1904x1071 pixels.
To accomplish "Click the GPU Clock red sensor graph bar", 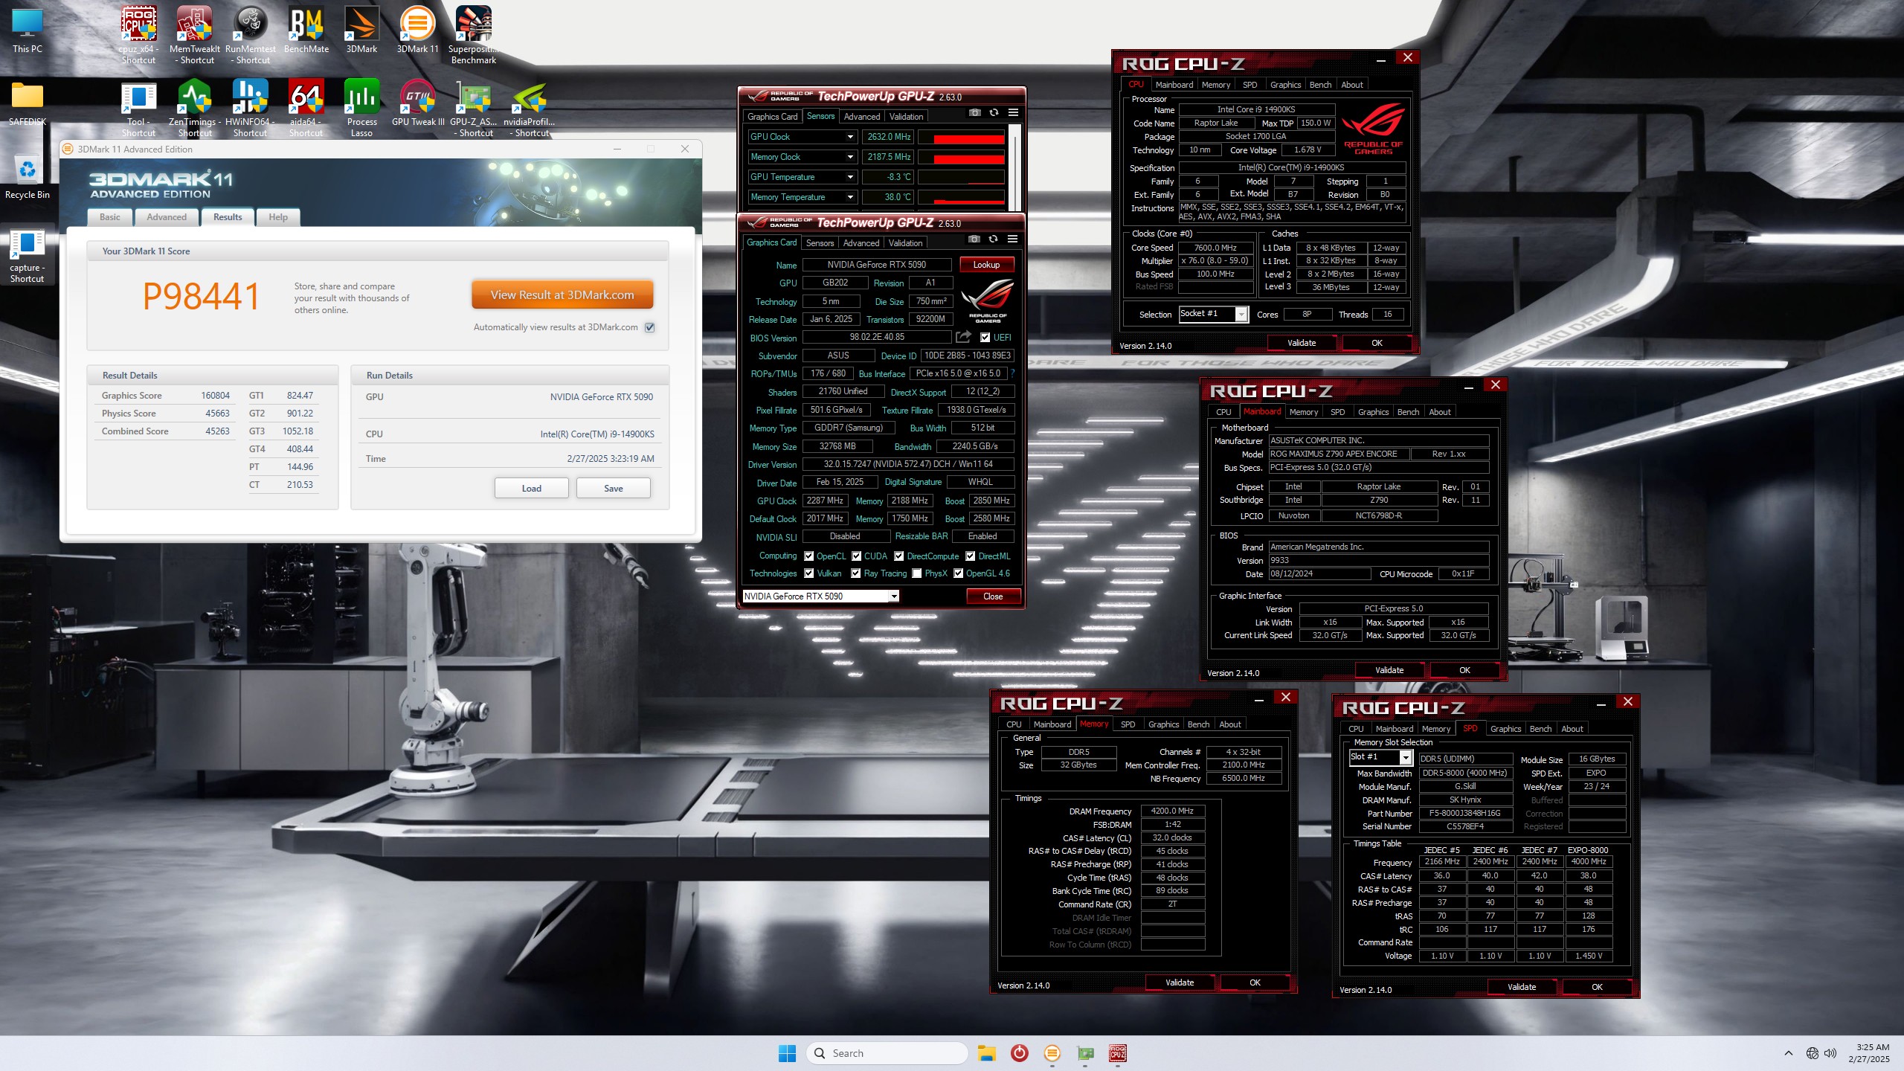I will pos(961,137).
